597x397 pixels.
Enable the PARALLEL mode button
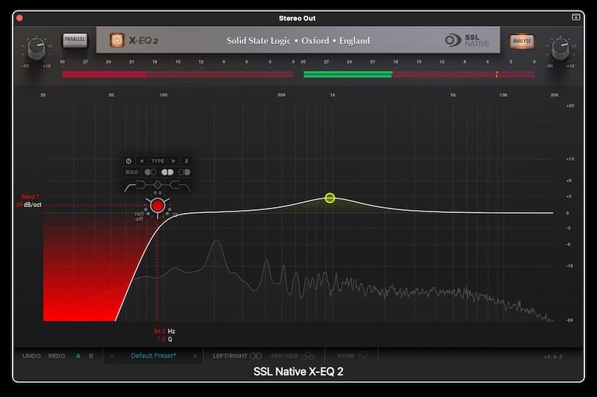[x=75, y=40]
